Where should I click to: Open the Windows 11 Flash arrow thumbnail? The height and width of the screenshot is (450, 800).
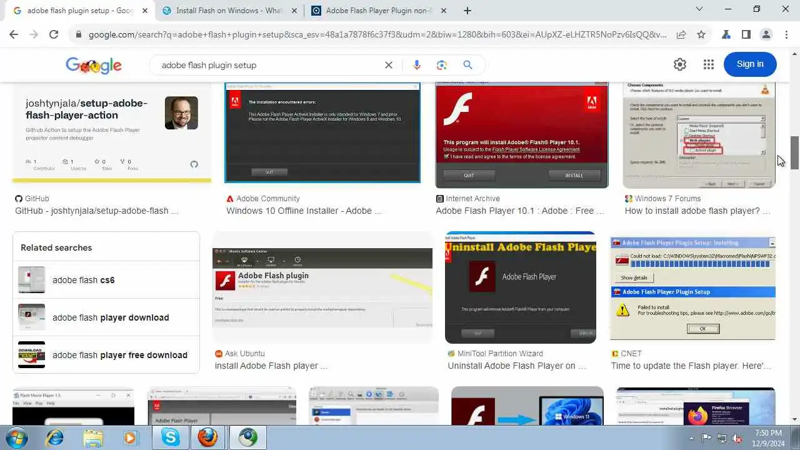click(x=527, y=406)
